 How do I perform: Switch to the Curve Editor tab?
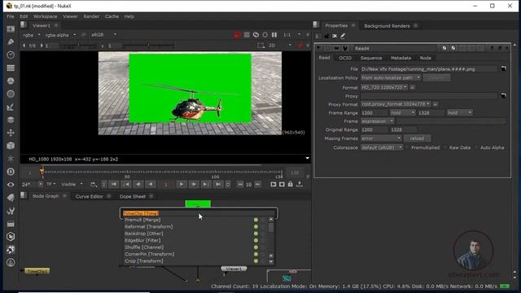89,196
